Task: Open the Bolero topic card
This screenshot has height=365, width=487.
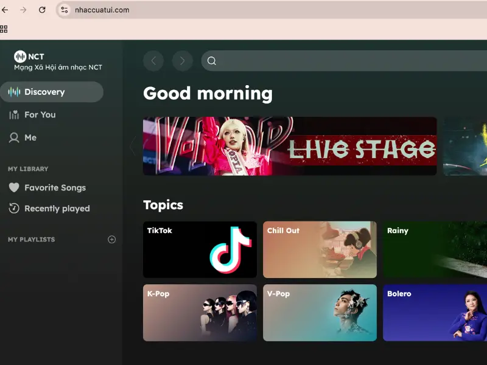Action: [x=435, y=313]
